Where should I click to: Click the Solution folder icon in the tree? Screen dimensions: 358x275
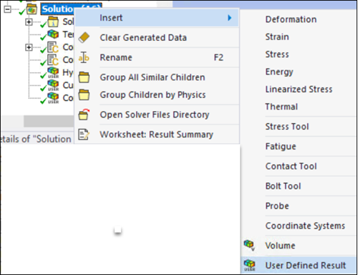(32, 9)
